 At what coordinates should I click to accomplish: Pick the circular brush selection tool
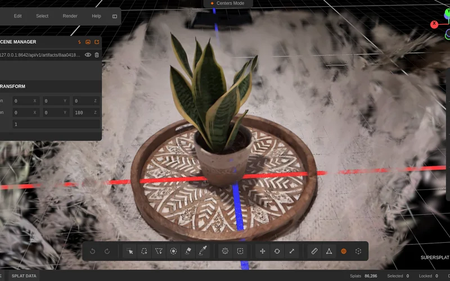[173, 251]
